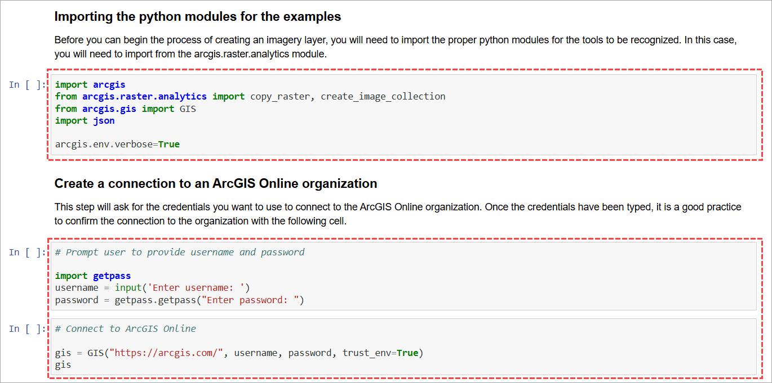The image size is (772, 383).
Task: Click the heading 'Importing the python modules for the examples'
Action: click(197, 16)
